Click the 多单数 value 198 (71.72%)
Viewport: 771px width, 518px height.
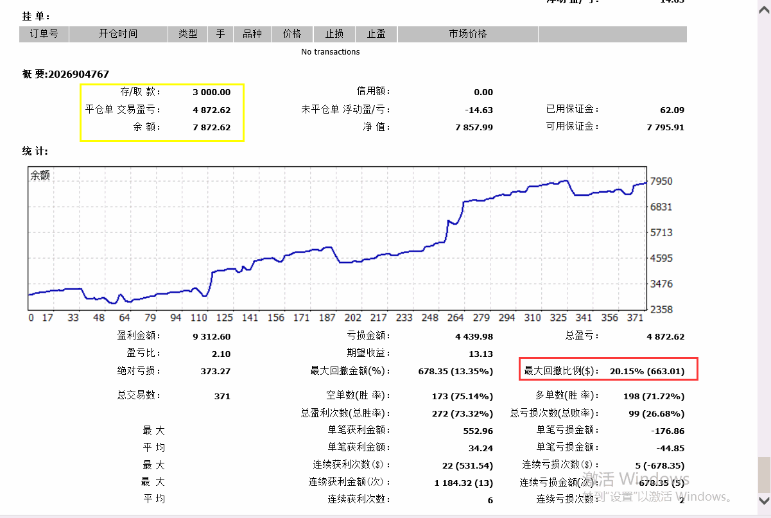pyautogui.click(x=654, y=396)
